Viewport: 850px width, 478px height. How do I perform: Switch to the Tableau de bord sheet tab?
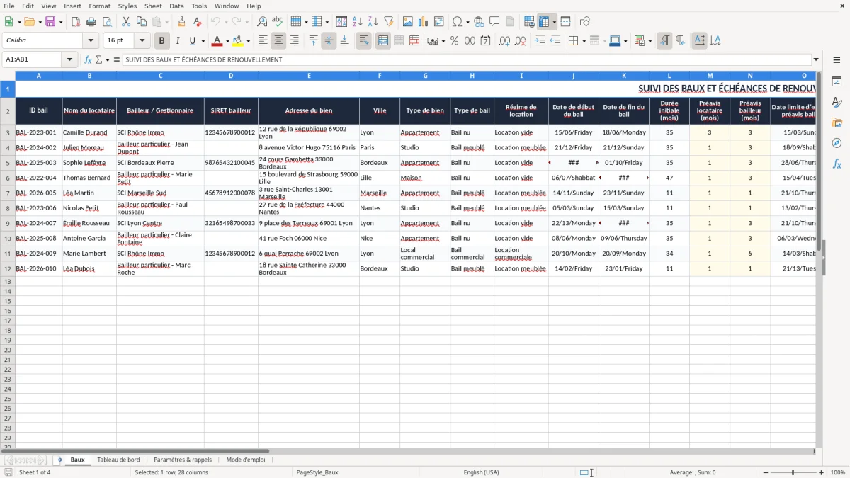tap(118, 460)
